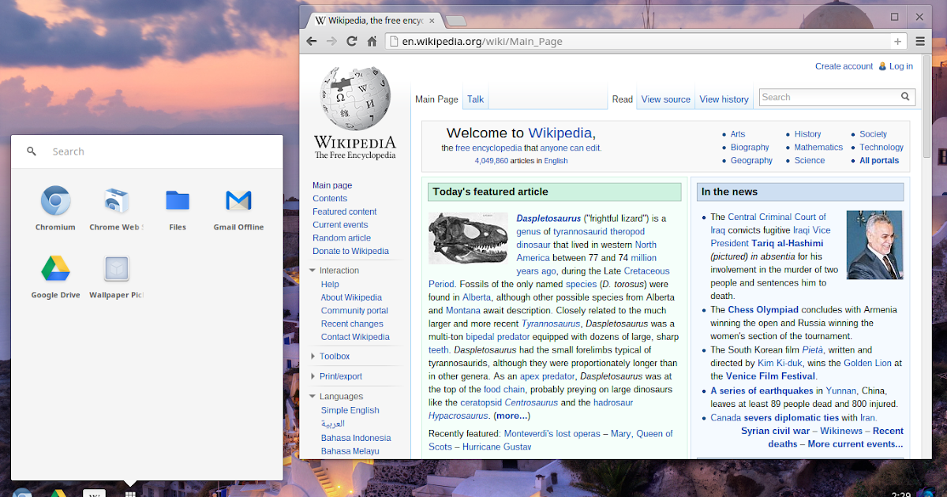
Task: Reload the Wikipedia page
Action: [352, 41]
